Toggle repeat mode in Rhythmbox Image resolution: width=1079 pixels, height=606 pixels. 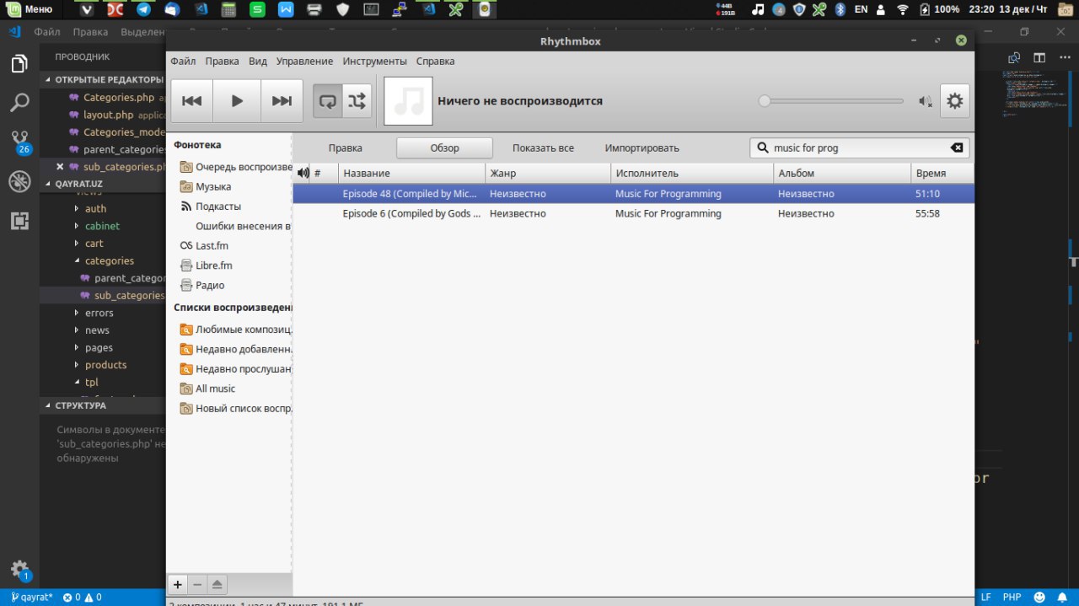pyautogui.click(x=328, y=101)
